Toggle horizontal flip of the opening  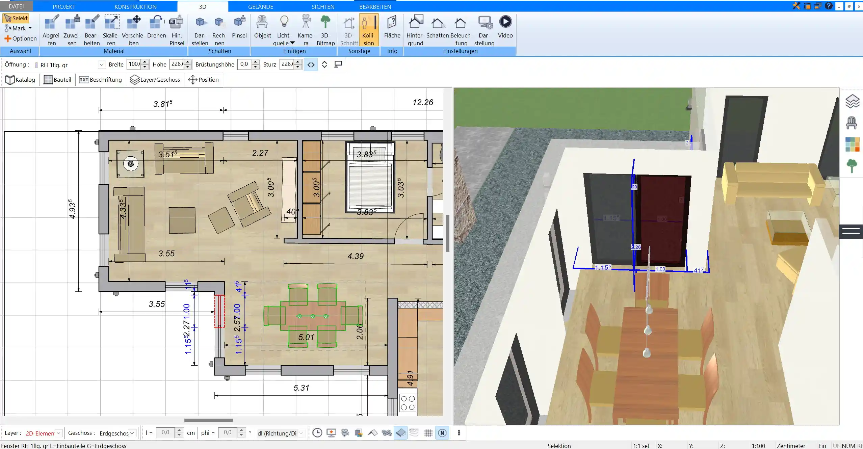(311, 64)
